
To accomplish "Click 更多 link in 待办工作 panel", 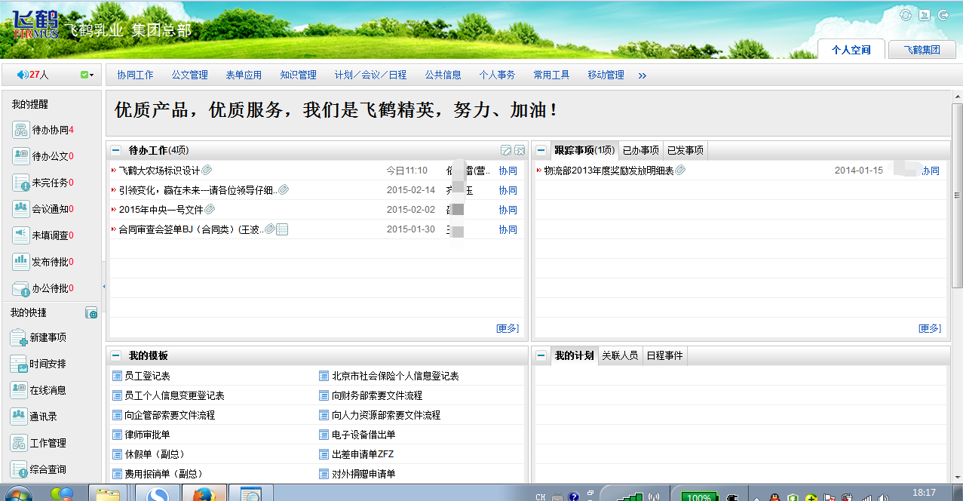I will tap(508, 328).
